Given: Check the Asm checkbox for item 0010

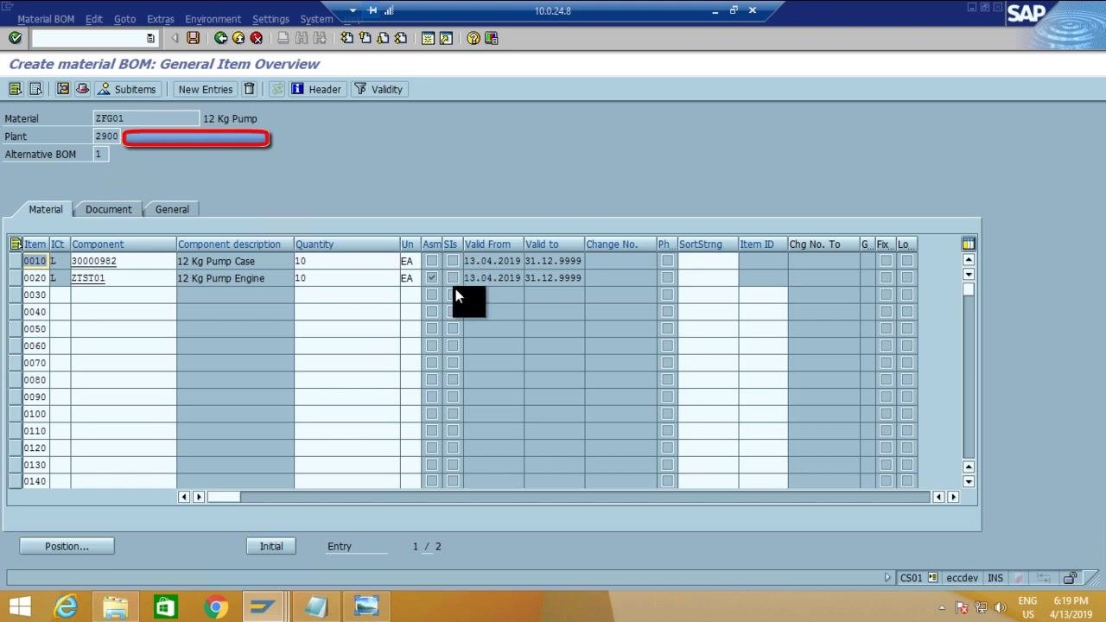Looking at the screenshot, I should pos(431,260).
